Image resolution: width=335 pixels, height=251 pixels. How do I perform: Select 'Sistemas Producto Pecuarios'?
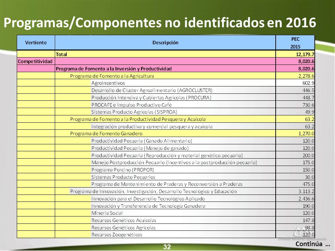123,177
